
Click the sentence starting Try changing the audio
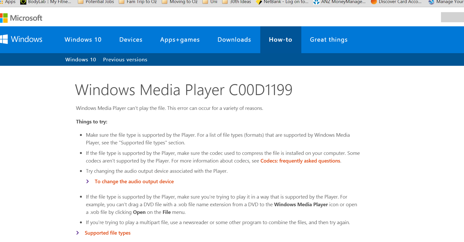[157, 171]
